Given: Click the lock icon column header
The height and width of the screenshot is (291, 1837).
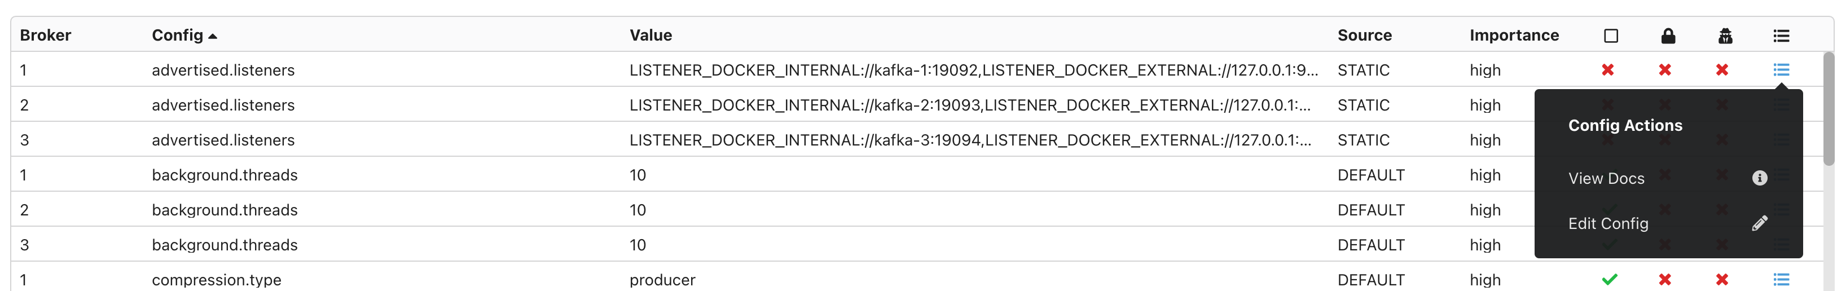Looking at the screenshot, I should pyautogui.click(x=1667, y=36).
